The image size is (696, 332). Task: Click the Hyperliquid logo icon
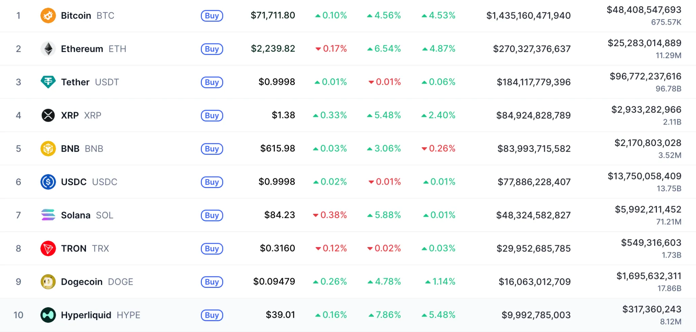[x=48, y=315]
